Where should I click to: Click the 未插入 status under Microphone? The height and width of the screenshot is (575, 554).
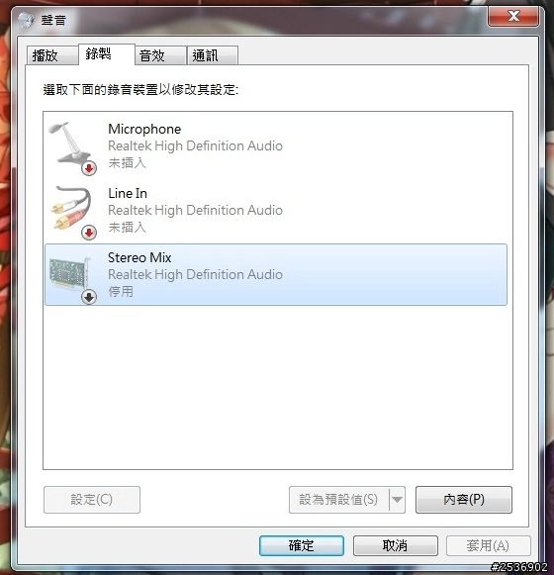127,163
